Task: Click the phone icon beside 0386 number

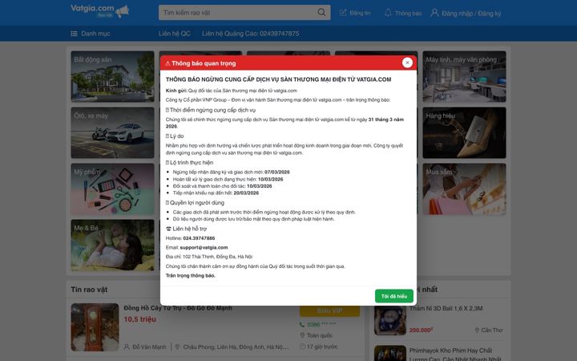Action: click(x=302, y=325)
